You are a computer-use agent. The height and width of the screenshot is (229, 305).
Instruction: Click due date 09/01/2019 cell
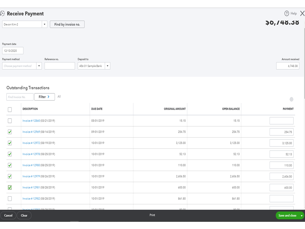point(98,132)
